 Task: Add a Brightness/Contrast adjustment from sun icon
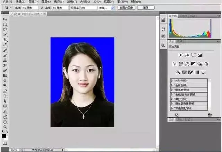coord(181,55)
